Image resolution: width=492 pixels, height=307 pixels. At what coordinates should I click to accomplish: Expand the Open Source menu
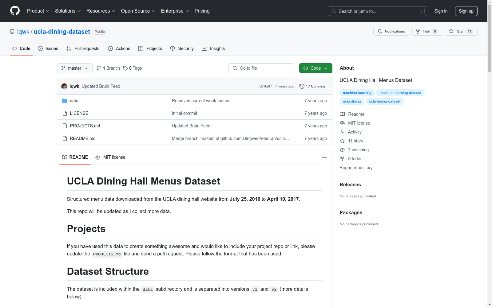coord(138,11)
